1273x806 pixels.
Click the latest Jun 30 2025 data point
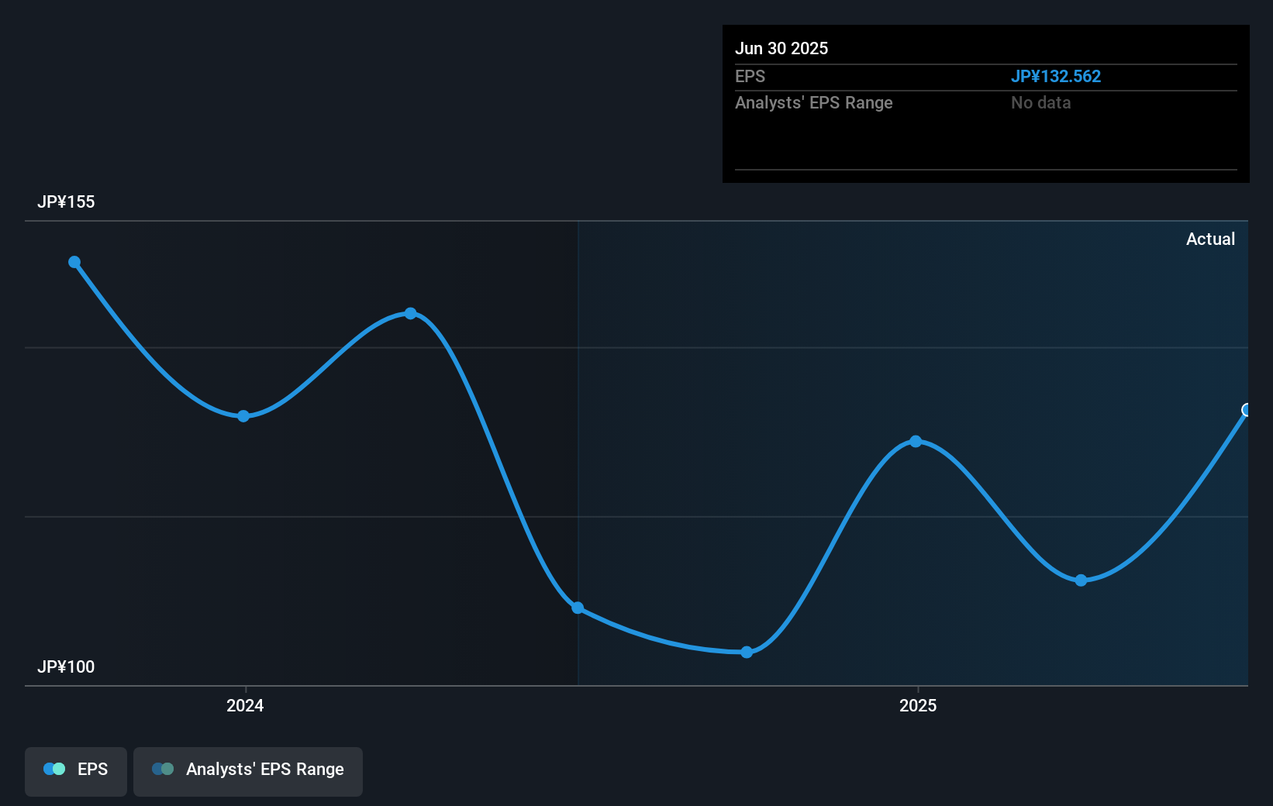(x=1247, y=410)
